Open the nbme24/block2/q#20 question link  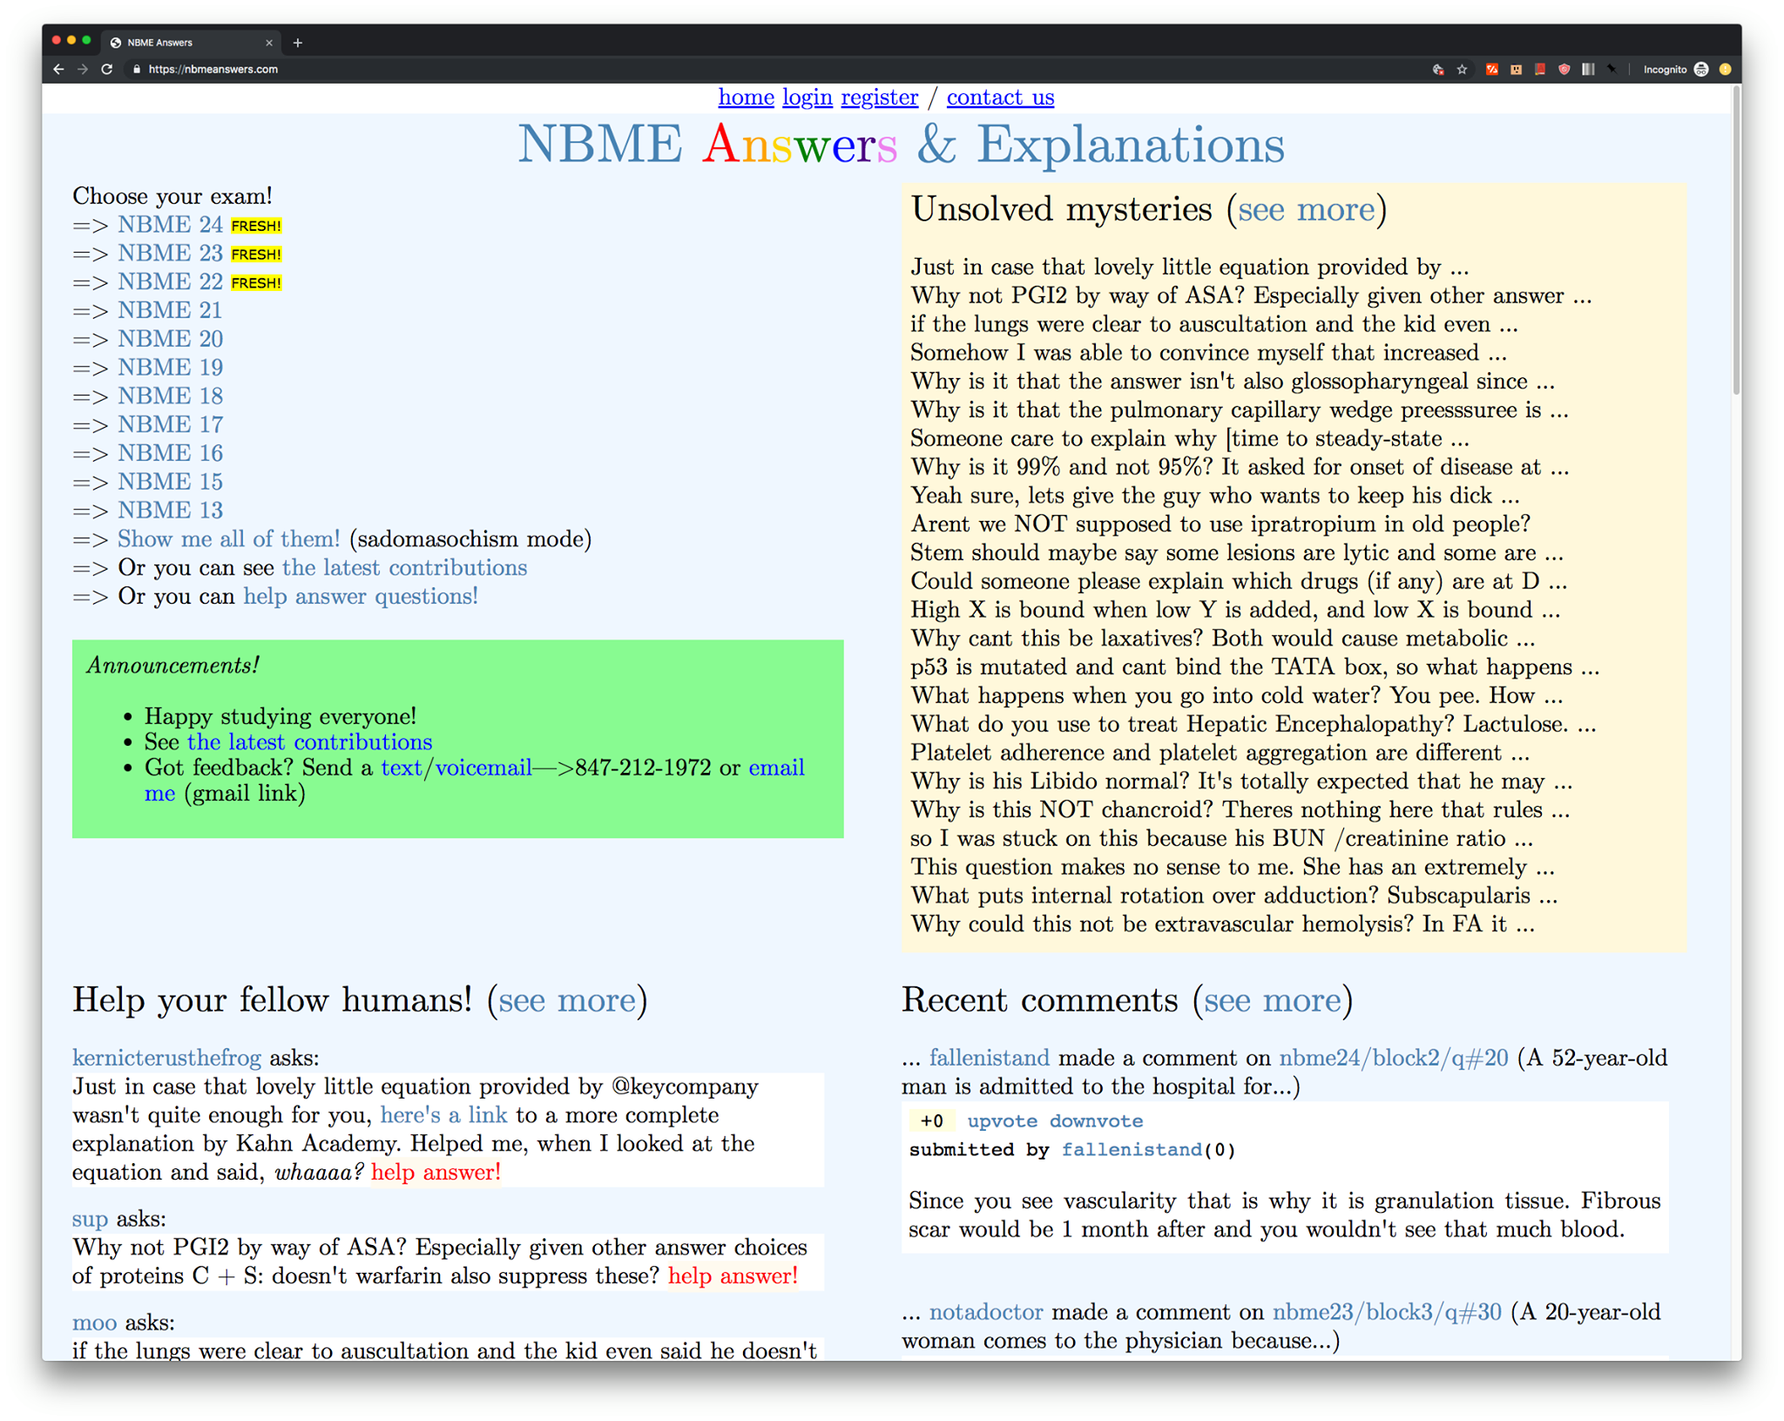tap(1393, 1059)
